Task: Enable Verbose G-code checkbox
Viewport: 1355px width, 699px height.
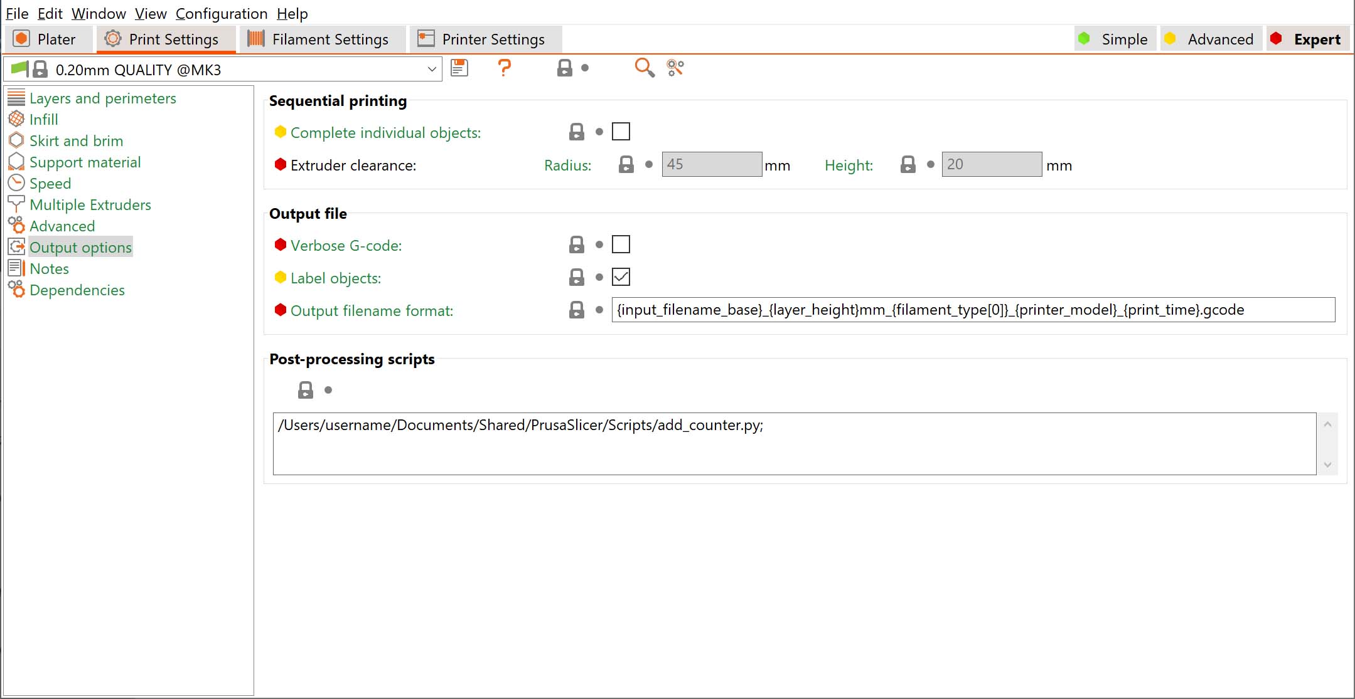Action: [x=621, y=244]
